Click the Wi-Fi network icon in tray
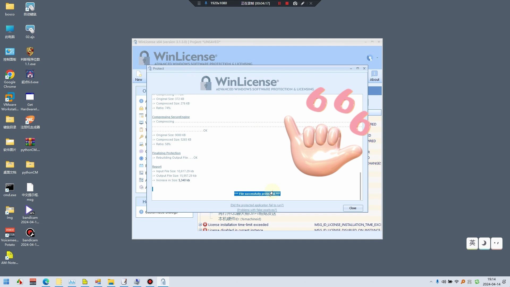The height and width of the screenshot is (287, 510). point(457,282)
